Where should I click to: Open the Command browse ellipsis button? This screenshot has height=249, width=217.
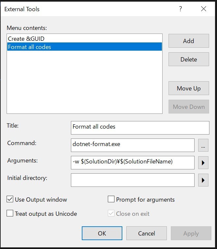(203, 145)
